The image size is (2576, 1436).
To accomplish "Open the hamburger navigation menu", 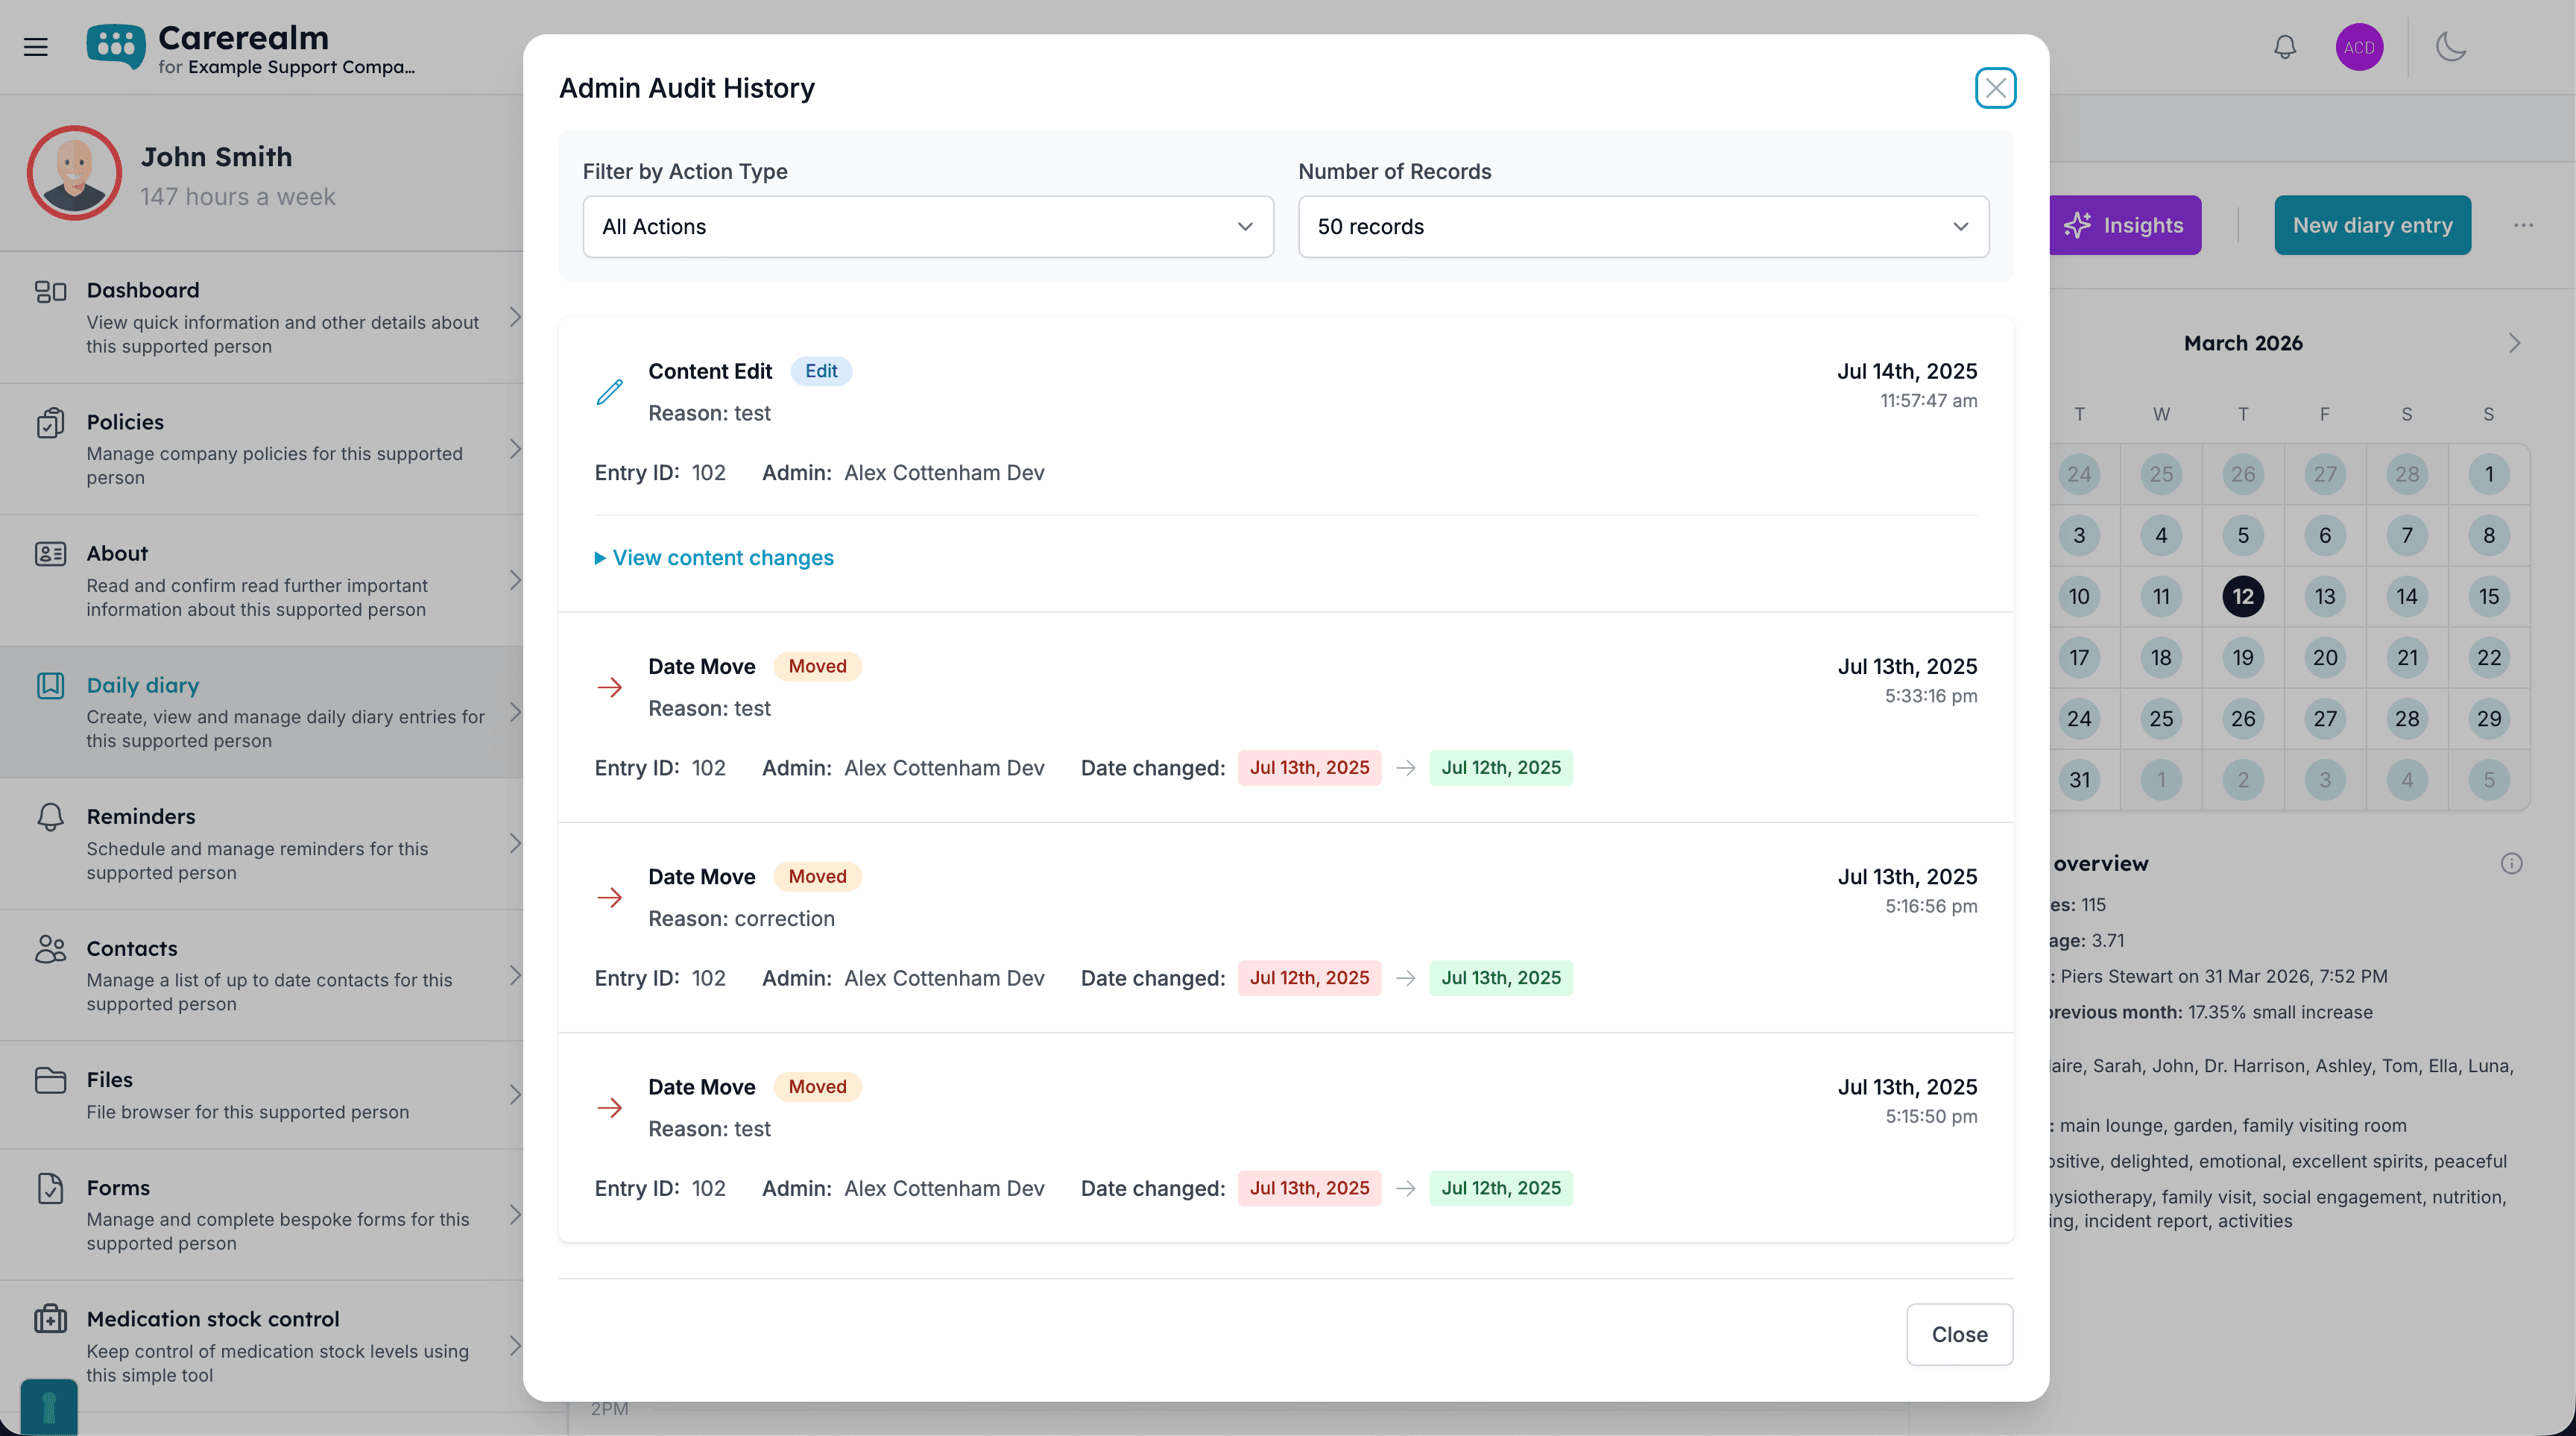I will tap(36, 47).
